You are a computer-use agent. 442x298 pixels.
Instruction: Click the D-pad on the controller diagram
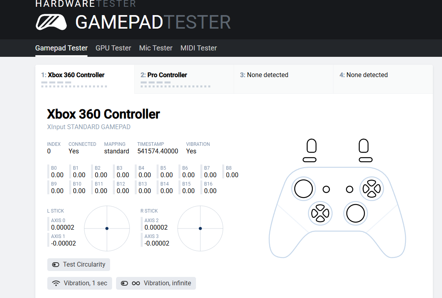pyautogui.click(x=320, y=213)
